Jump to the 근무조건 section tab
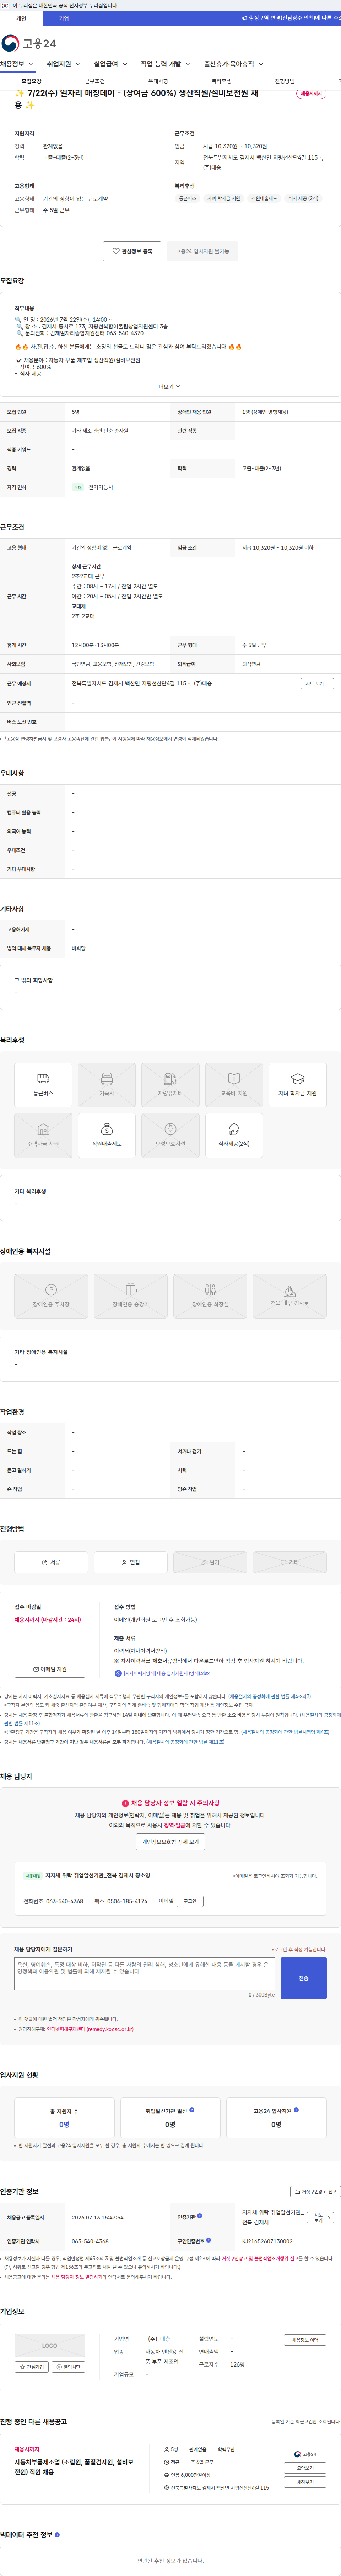The width and height of the screenshot is (341, 2576). pos(95,81)
